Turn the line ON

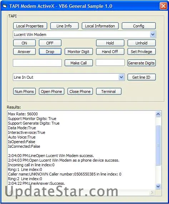point(24,43)
